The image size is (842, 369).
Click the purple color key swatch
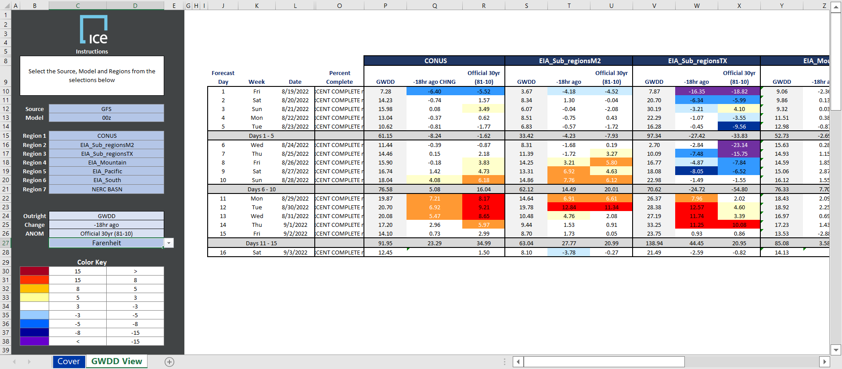point(34,341)
